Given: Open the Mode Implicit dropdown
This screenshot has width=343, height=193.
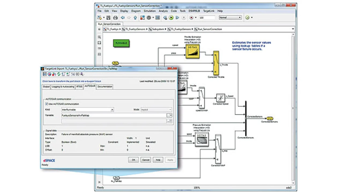Looking at the screenshot, I should click(156, 110).
